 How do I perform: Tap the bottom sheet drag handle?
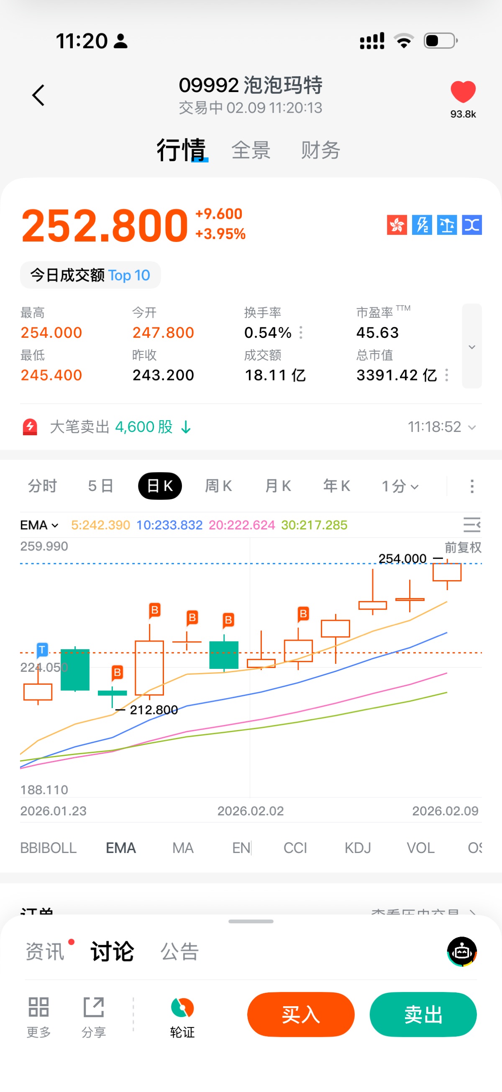click(x=251, y=921)
